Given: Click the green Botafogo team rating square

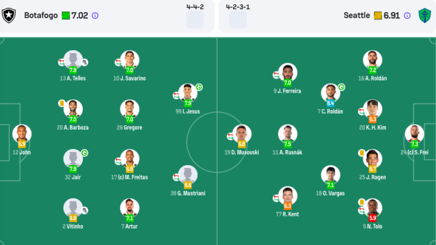Looking at the screenshot, I should (x=65, y=16).
